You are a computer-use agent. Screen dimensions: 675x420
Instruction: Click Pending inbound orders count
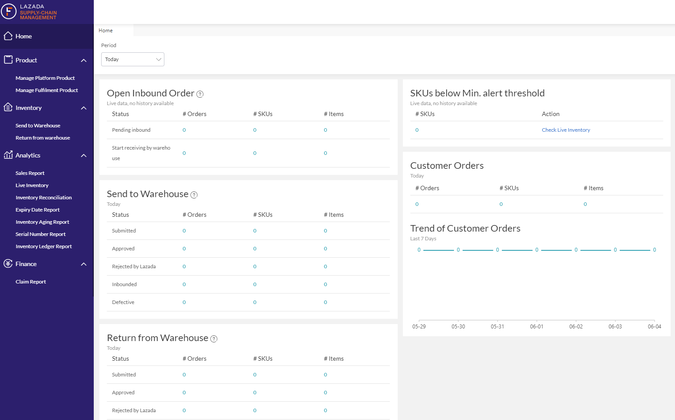(184, 130)
